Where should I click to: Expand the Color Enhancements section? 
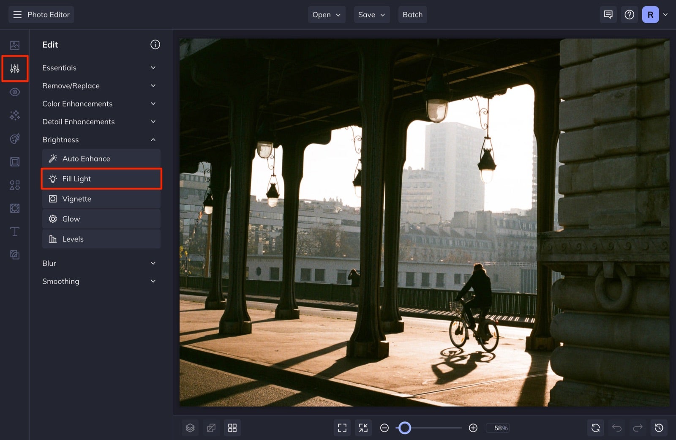coord(100,104)
